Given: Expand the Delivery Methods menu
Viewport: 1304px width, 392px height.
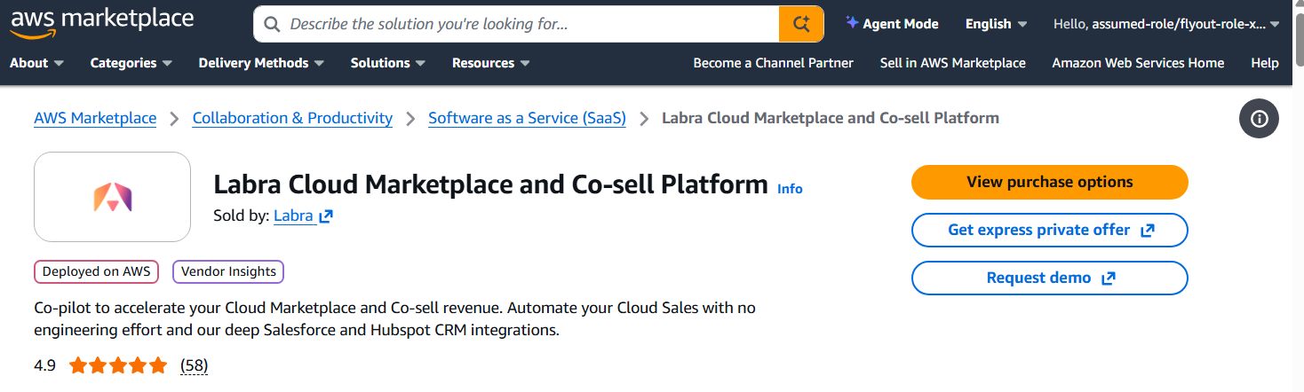Looking at the screenshot, I should click(261, 63).
